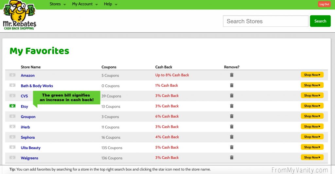
Task: Open the Amazon store link
Action: point(27,75)
